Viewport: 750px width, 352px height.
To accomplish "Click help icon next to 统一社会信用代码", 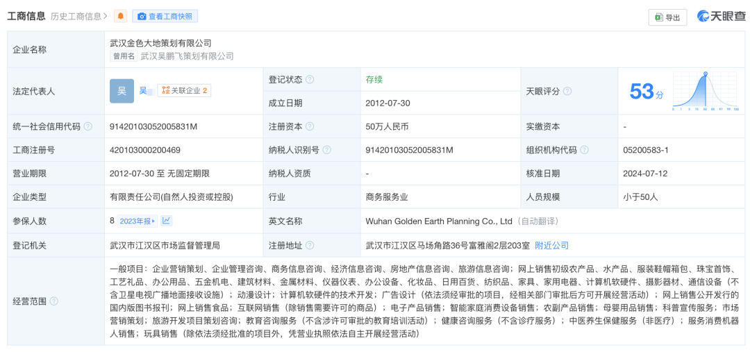I will (87, 126).
